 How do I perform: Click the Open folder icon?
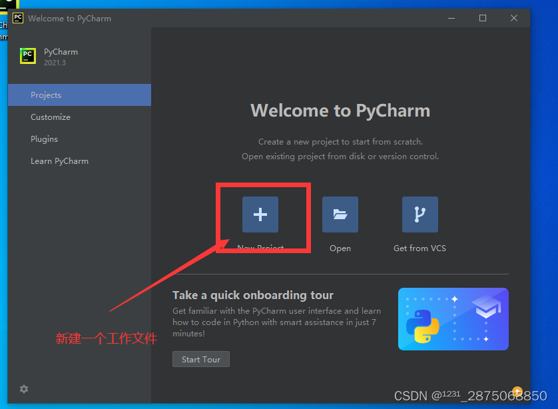click(x=340, y=214)
